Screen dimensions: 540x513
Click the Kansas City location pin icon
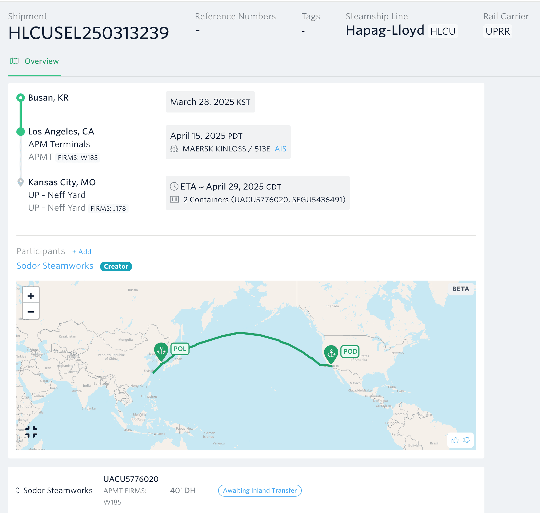point(20,182)
